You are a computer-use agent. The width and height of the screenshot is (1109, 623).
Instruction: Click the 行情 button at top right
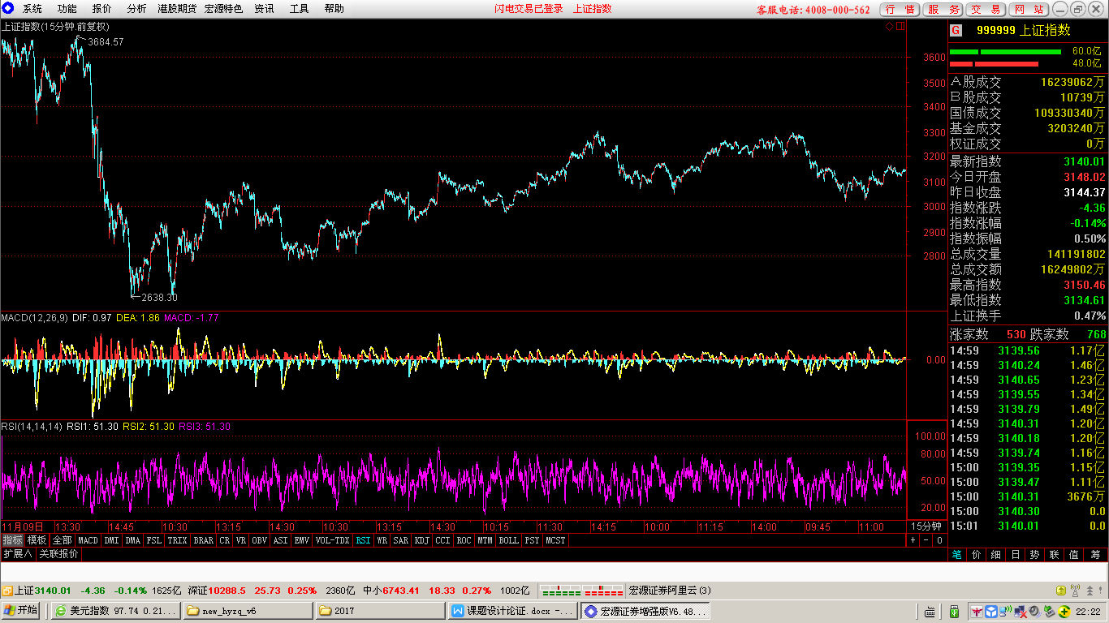tap(900, 9)
